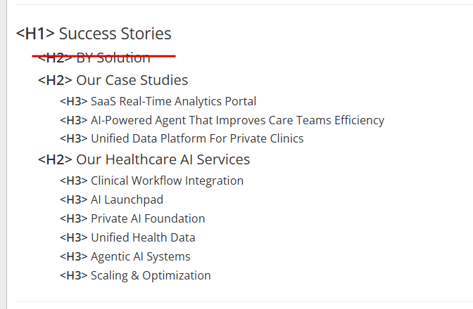
Task: Click Unified Data Platform For Private Clinics
Action: 197,138
